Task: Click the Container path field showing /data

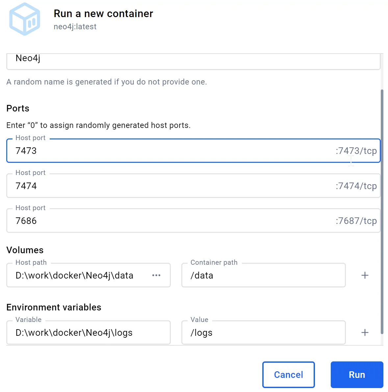Action: tap(263, 275)
